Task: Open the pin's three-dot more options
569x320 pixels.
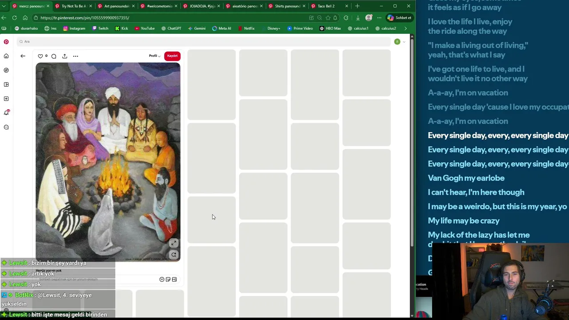Action: coord(76,56)
